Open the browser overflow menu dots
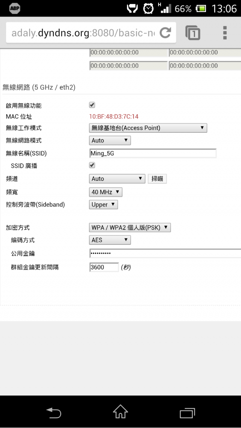241x428 pixels. tap(225, 33)
